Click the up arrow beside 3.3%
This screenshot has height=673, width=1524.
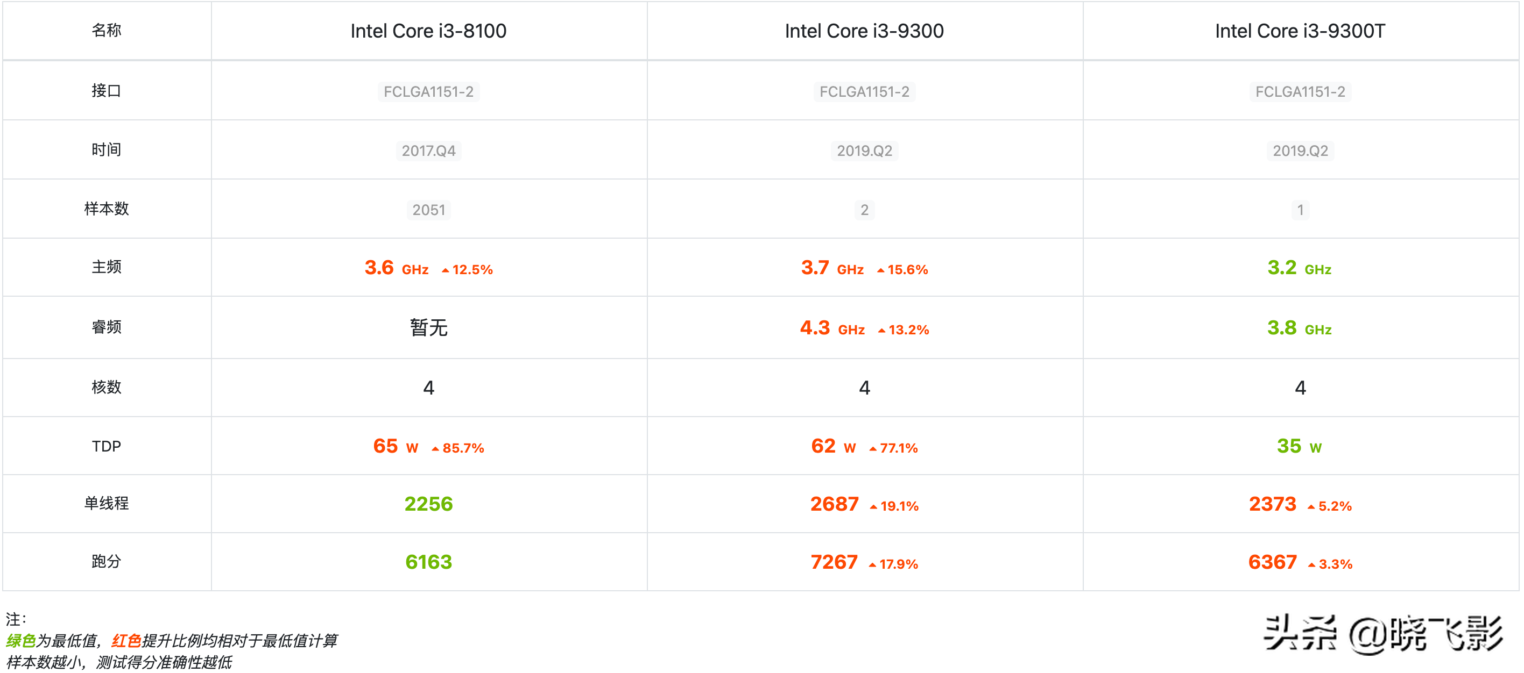1311,565
